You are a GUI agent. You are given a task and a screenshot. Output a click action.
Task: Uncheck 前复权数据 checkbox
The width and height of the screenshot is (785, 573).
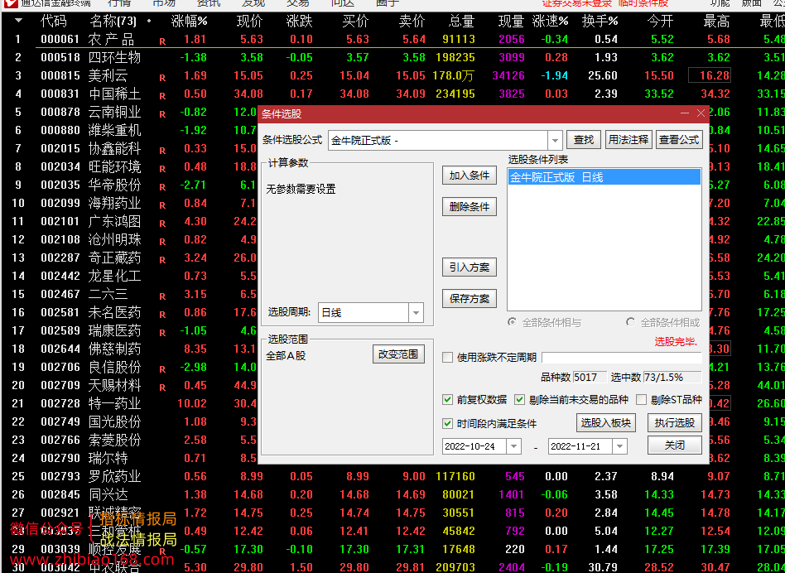pyautogui.click(x=448, y=399)
